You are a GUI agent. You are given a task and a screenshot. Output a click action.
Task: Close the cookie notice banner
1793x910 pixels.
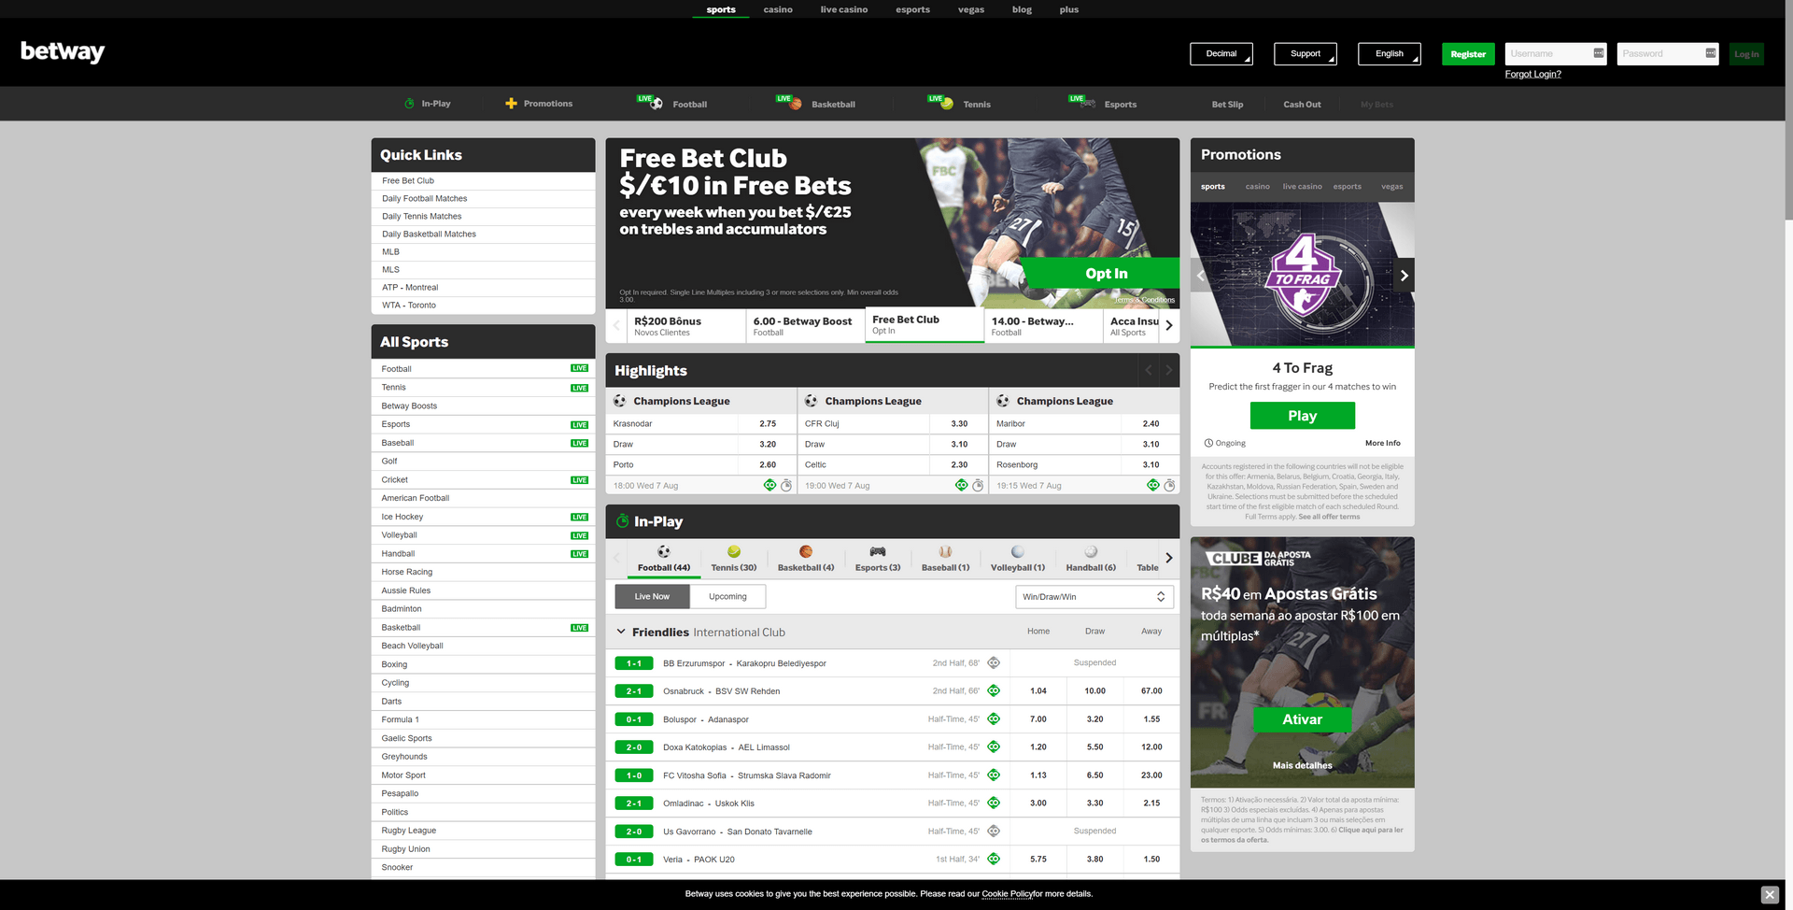[x=1770, y=895]
